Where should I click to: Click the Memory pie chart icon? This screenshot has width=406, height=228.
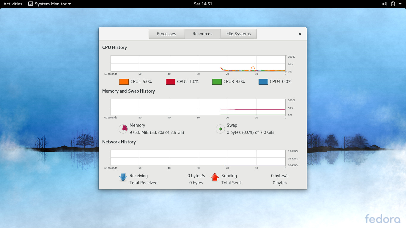[123, 129]
